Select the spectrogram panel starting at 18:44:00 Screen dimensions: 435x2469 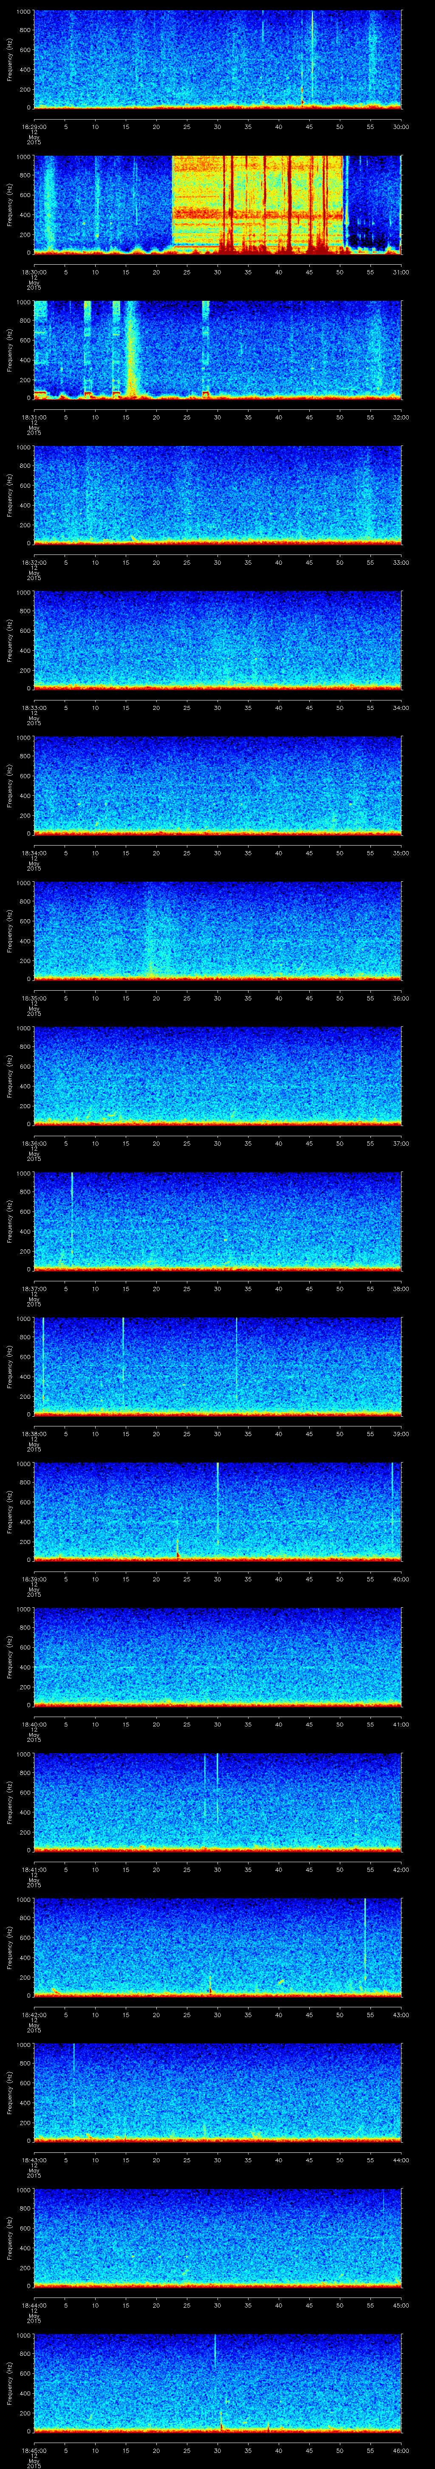point(217,2237)
